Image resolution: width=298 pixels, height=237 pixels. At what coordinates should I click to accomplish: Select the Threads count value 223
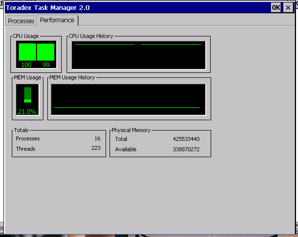[x=96, y=148]
